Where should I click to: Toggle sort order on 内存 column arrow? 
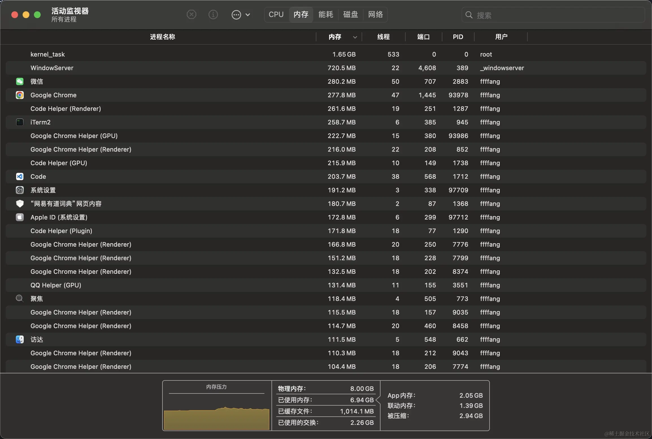tap(355, 37)
